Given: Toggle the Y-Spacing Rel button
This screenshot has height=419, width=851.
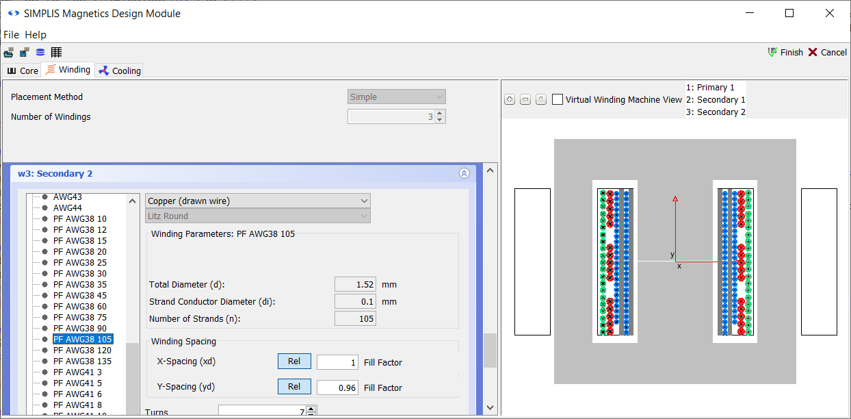Looking at the screenshot, I should click(294, 387).
